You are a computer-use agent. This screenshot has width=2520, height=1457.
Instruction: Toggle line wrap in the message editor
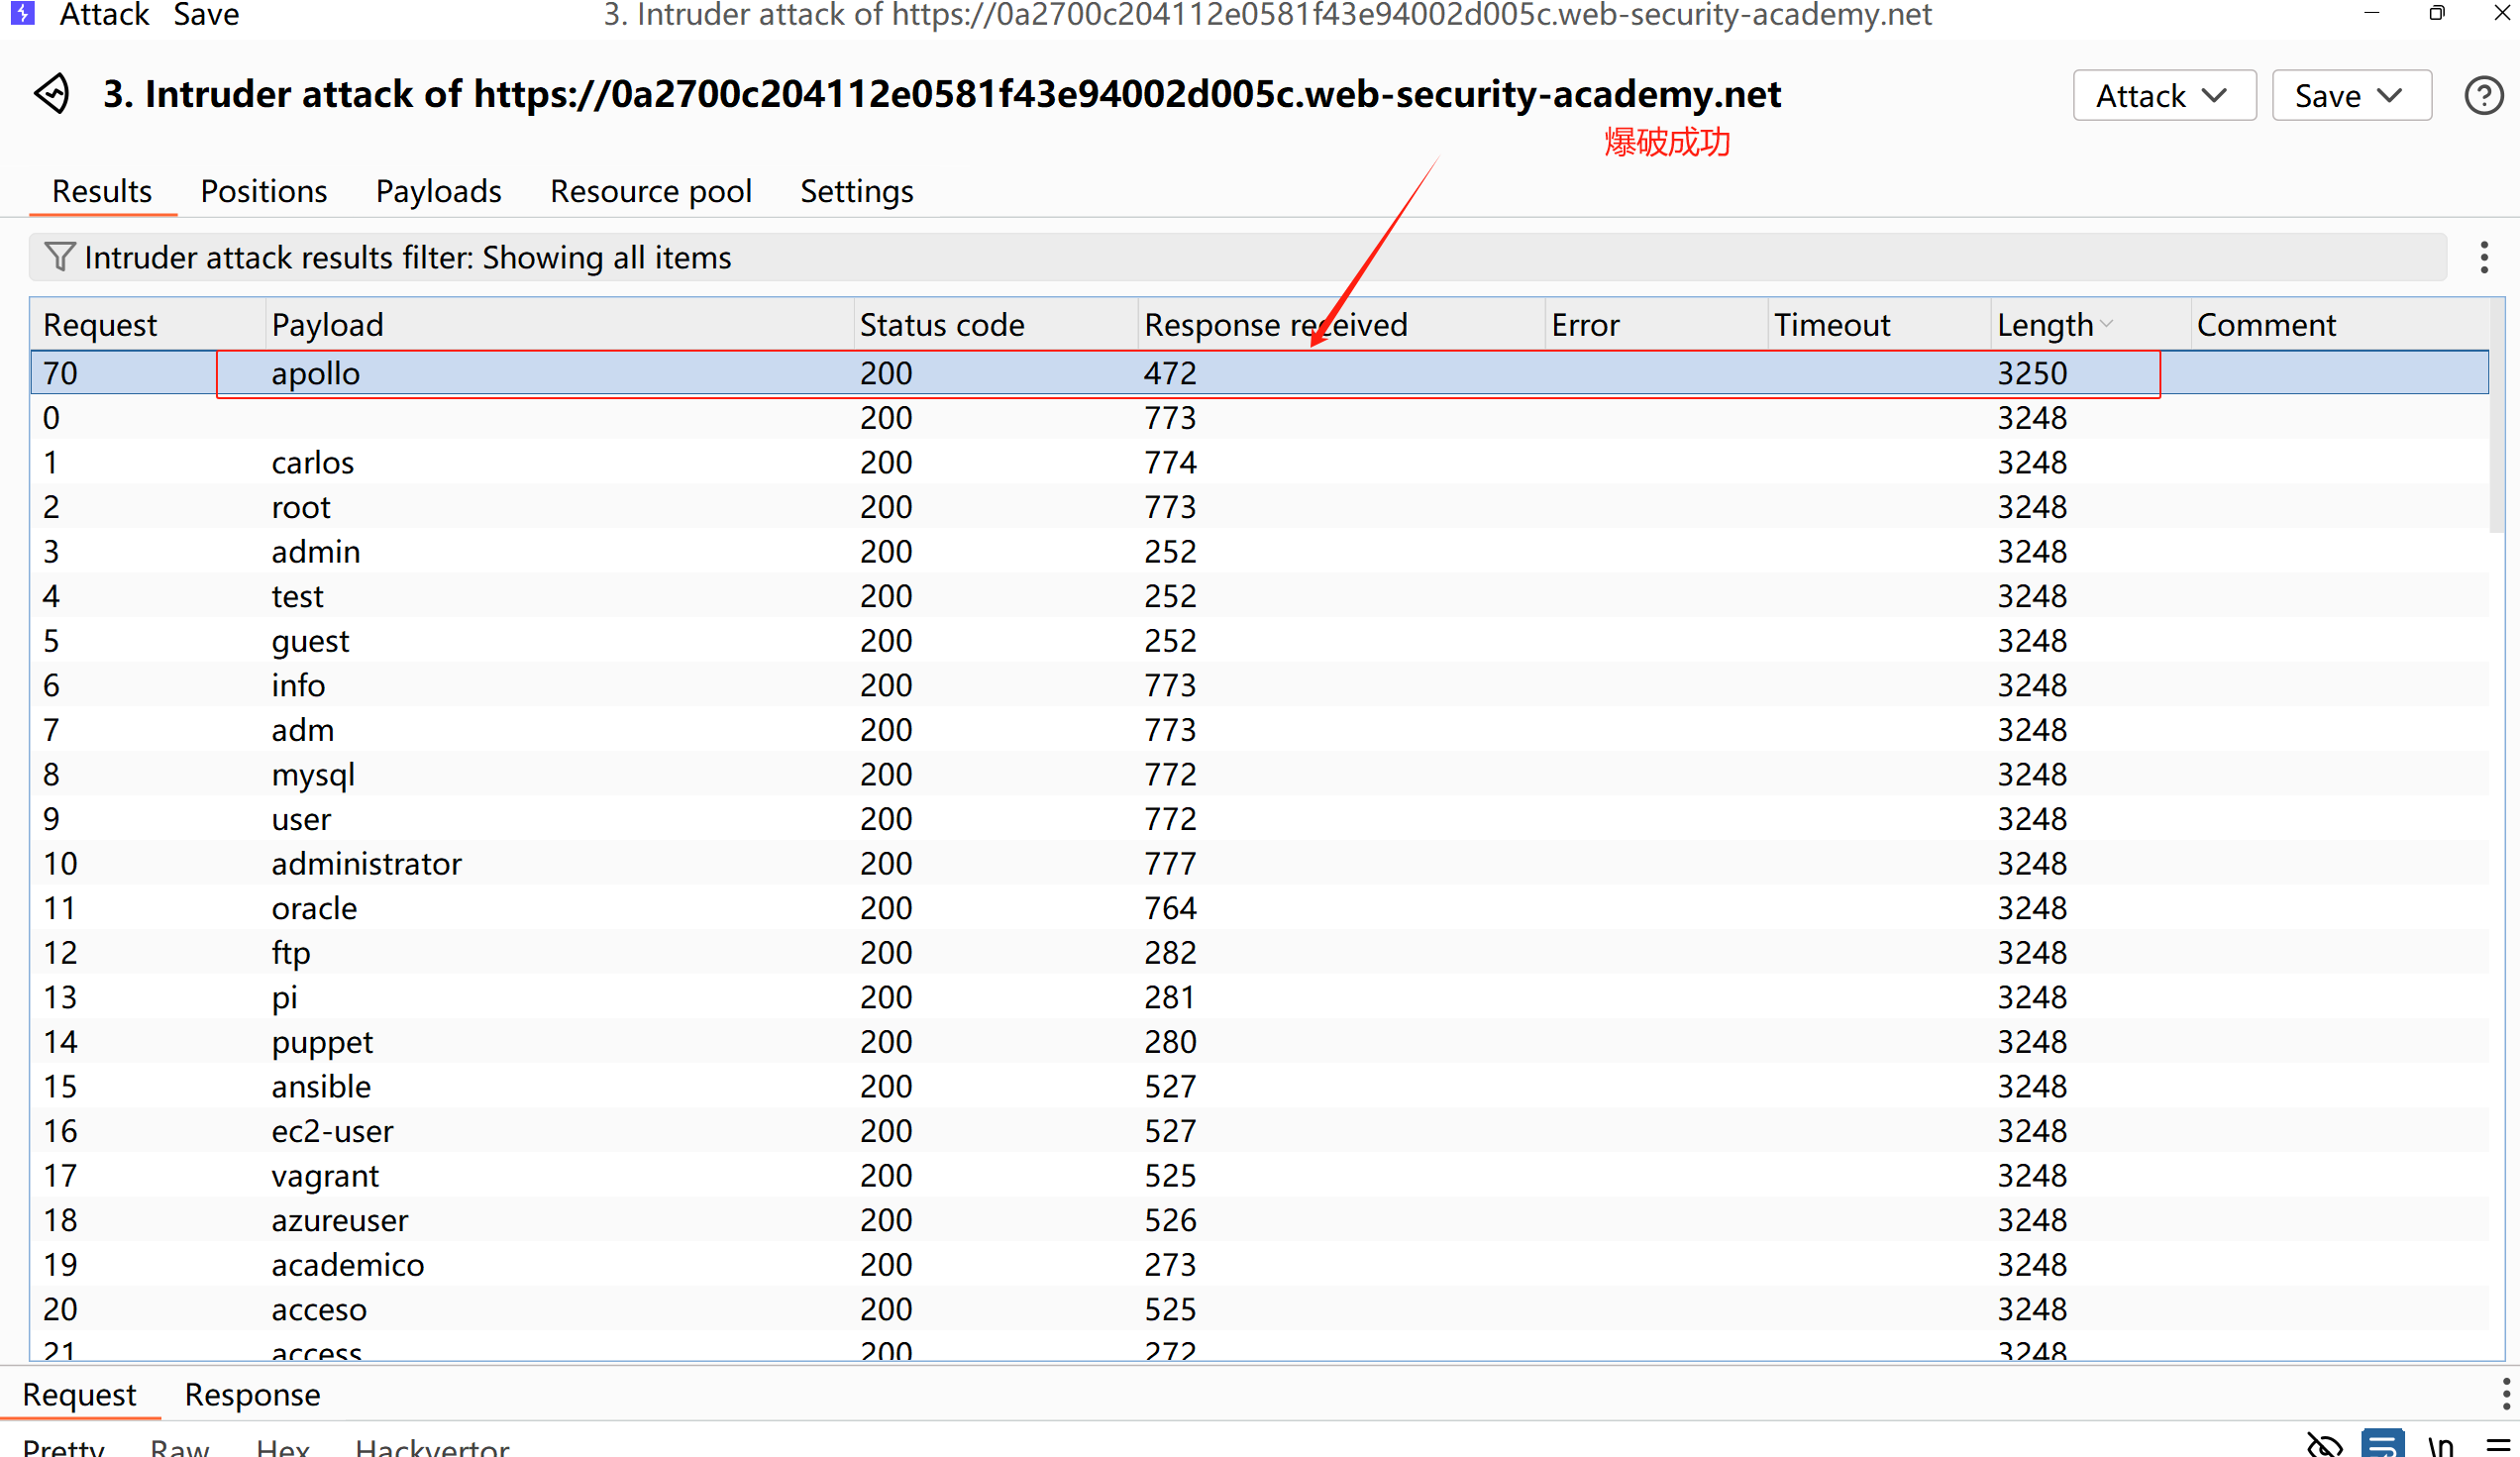pyautogui.click(x=2383, y=1445)
